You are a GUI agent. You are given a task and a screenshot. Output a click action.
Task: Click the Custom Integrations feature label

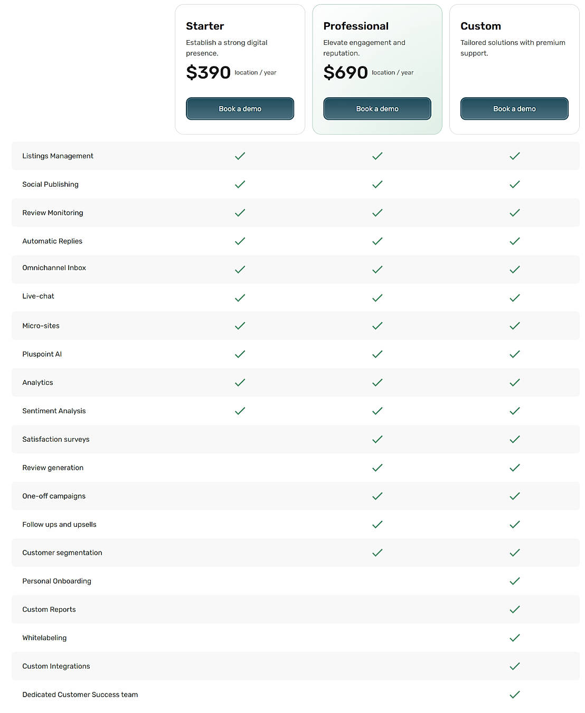tap(56, 667)
